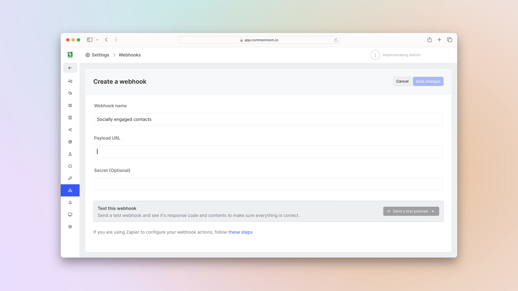Click the 'Create a webhook' heading
The height and width of the screenshot is (291, 518).
(120, 82)
